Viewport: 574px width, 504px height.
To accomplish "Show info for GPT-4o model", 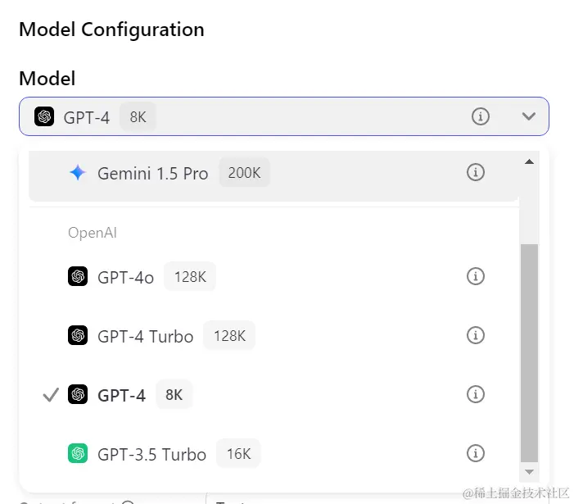I will click(x=476, y=276).
